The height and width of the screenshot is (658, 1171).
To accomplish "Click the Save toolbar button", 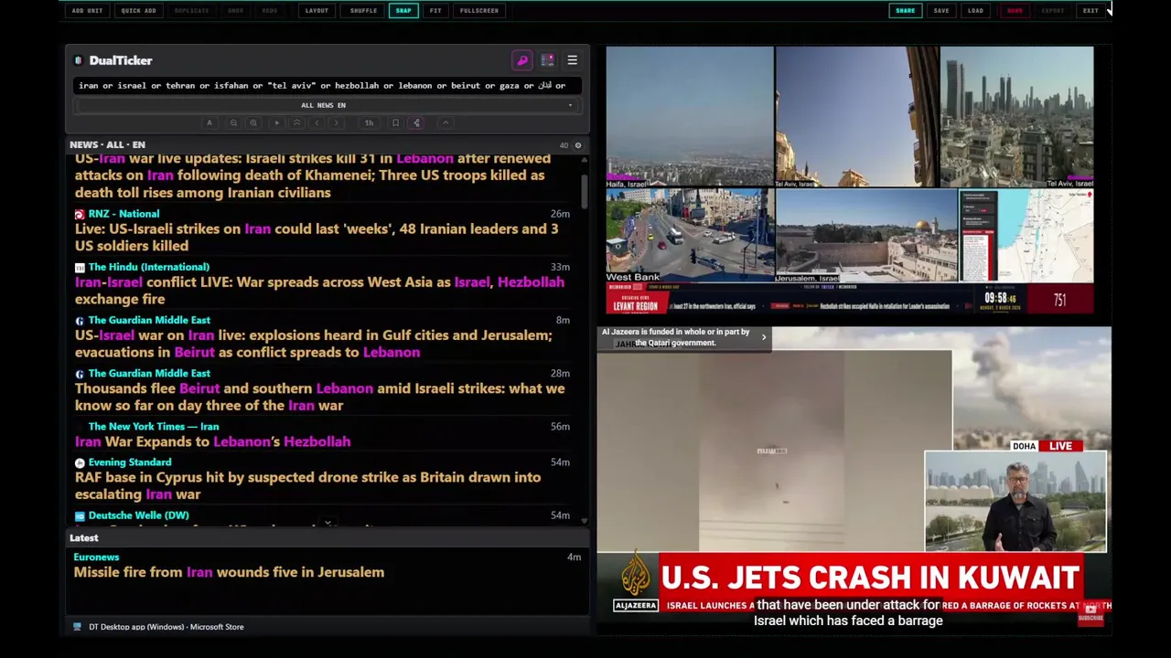I will (941, 10).
